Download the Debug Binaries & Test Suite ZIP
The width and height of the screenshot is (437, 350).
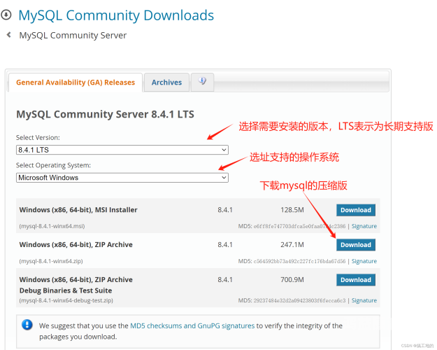pyautogui.click(x=356, y=280)
